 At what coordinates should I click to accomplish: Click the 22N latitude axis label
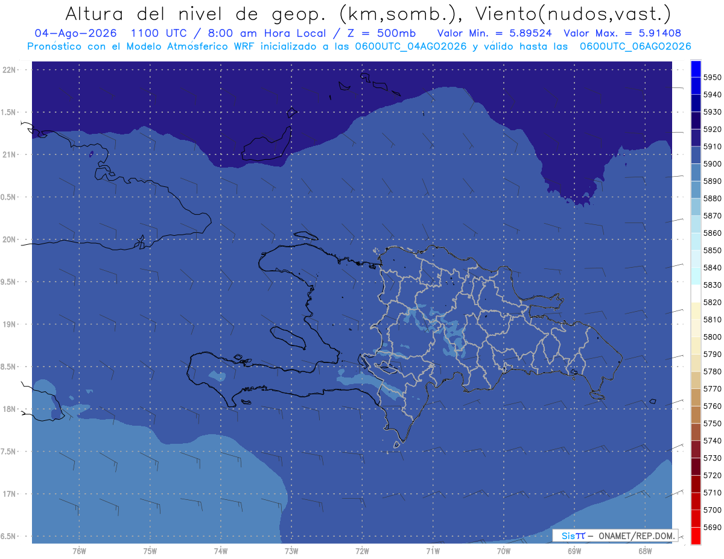coord(9,70)
